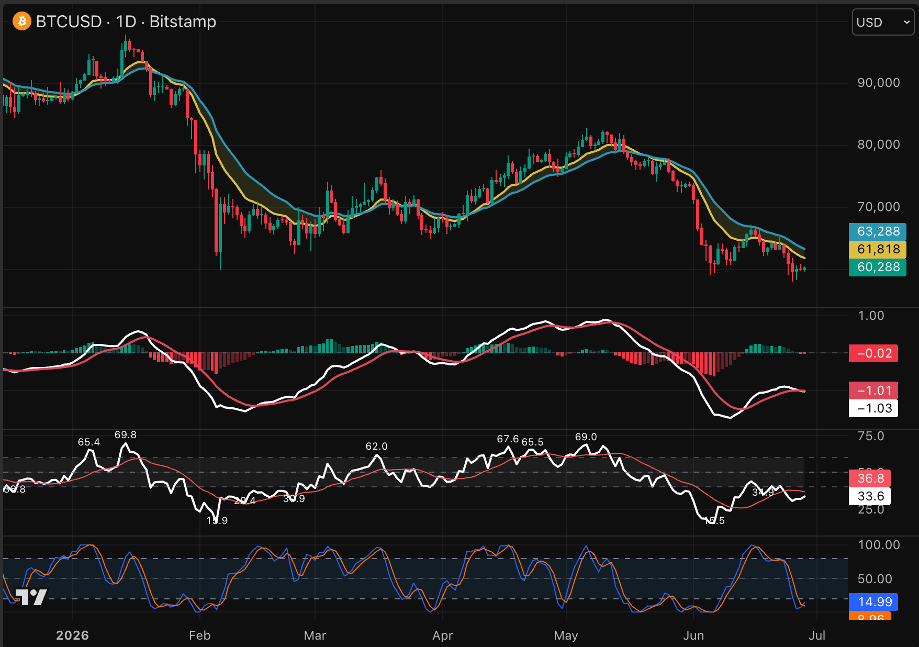The height and width of the screenshot is (647, 919).
Task: Click the Jun marker on time axis
Action: 693,635
